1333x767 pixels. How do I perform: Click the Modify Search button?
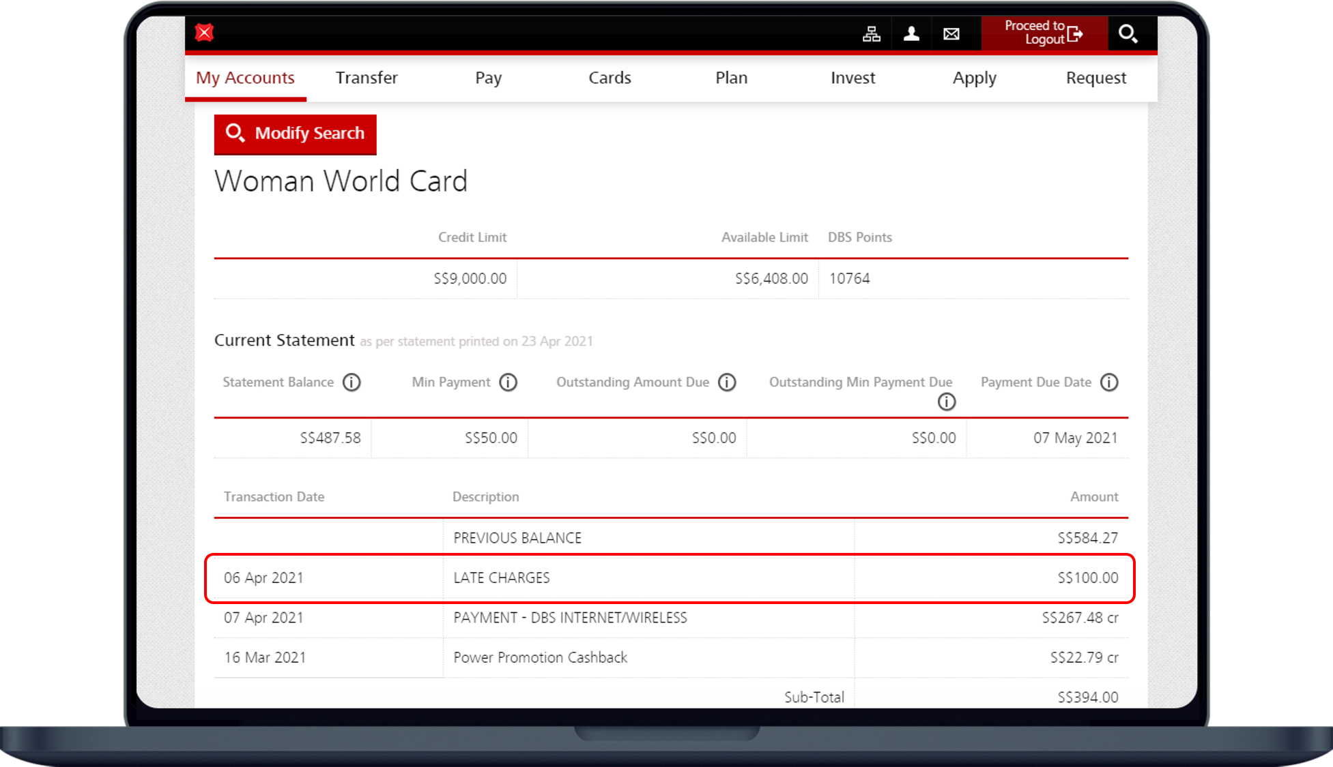(295, 134)
